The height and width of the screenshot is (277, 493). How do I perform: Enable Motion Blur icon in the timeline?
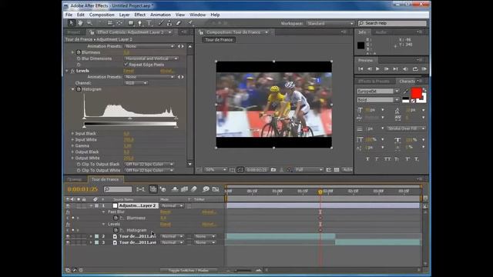pyautogui.click(x=194, y=189)
